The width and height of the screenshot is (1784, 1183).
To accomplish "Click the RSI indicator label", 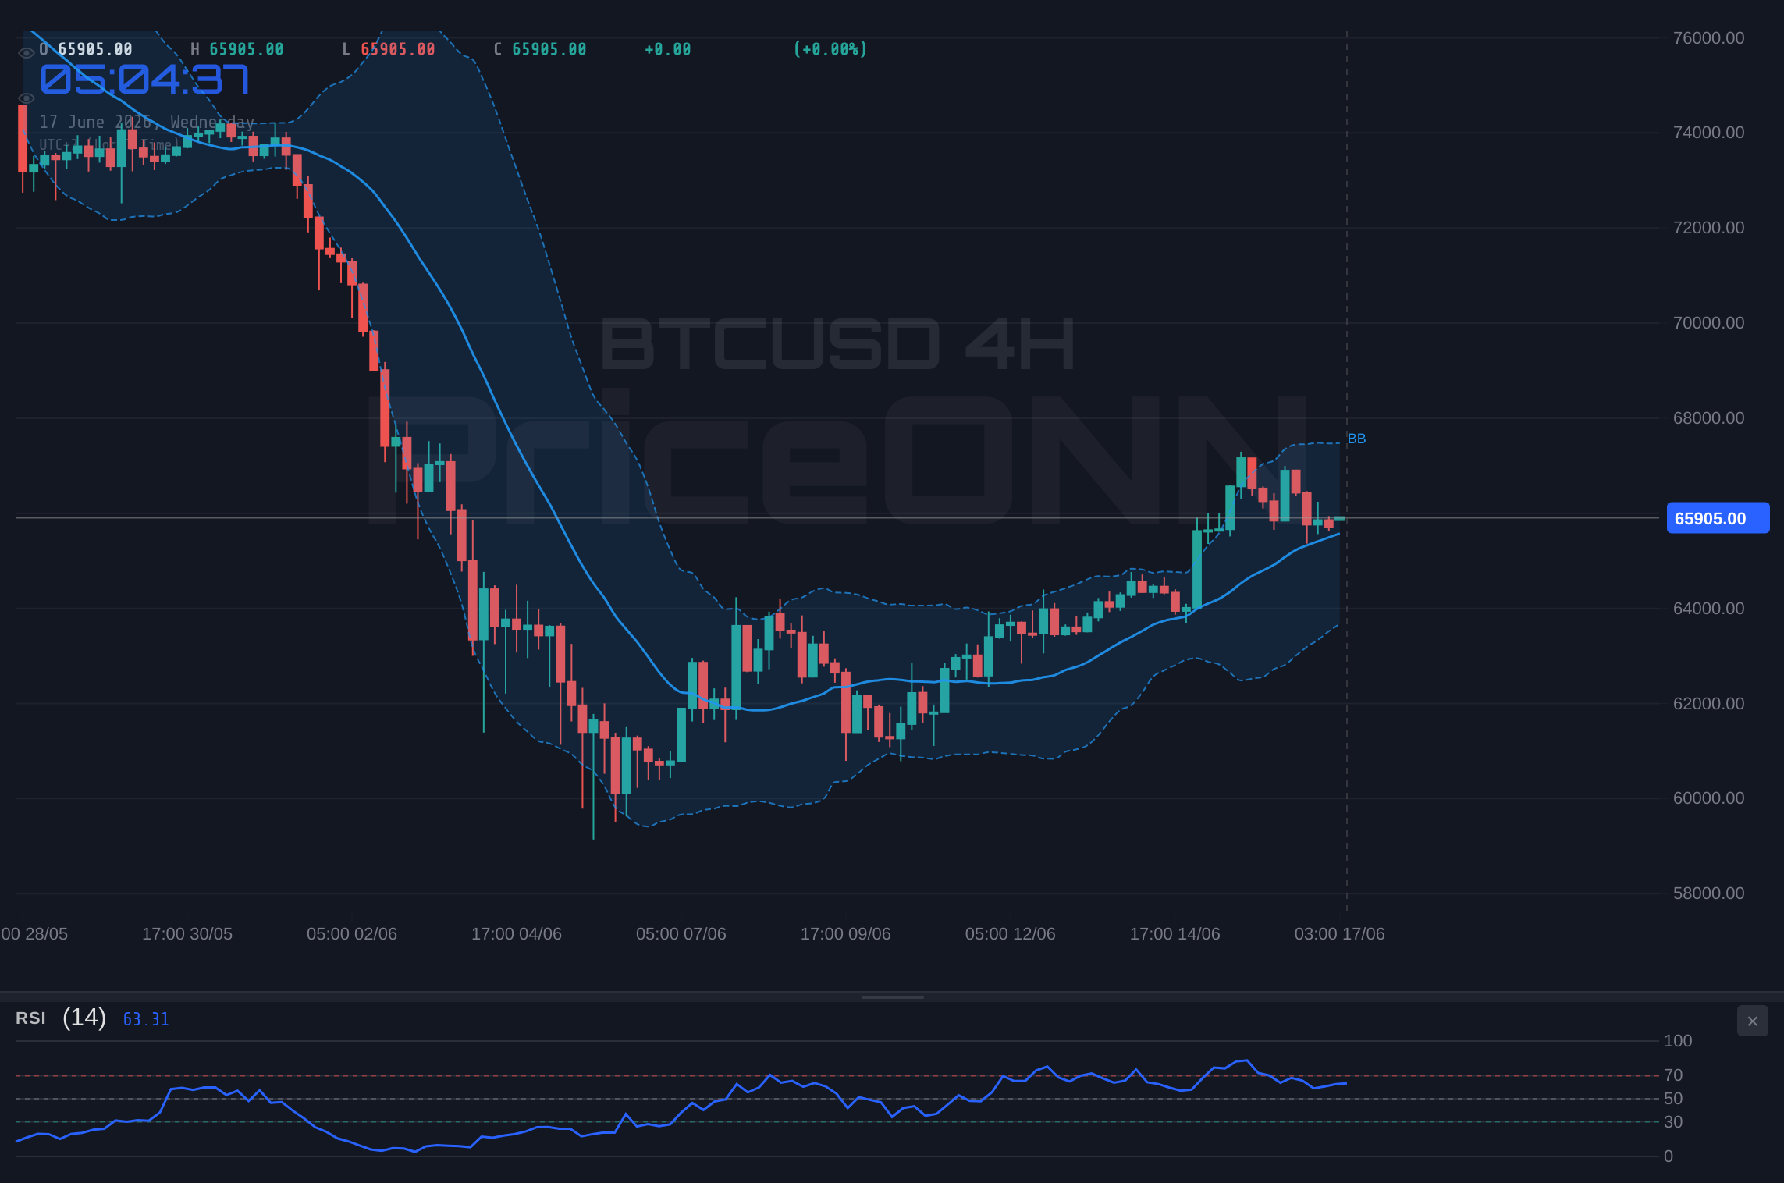I will [x=30, y=1018].
